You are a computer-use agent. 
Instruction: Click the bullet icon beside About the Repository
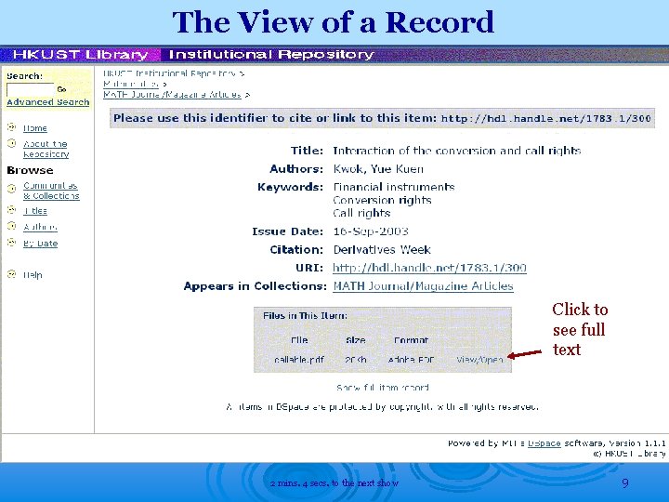point(11,143)
